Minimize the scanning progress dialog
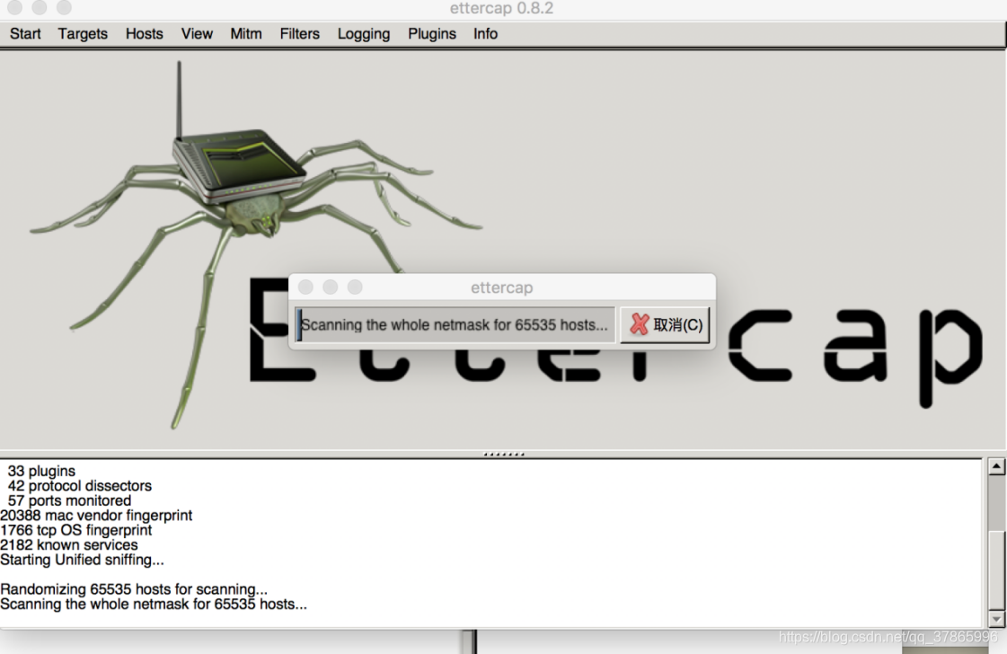 click(x=330, y=287)
